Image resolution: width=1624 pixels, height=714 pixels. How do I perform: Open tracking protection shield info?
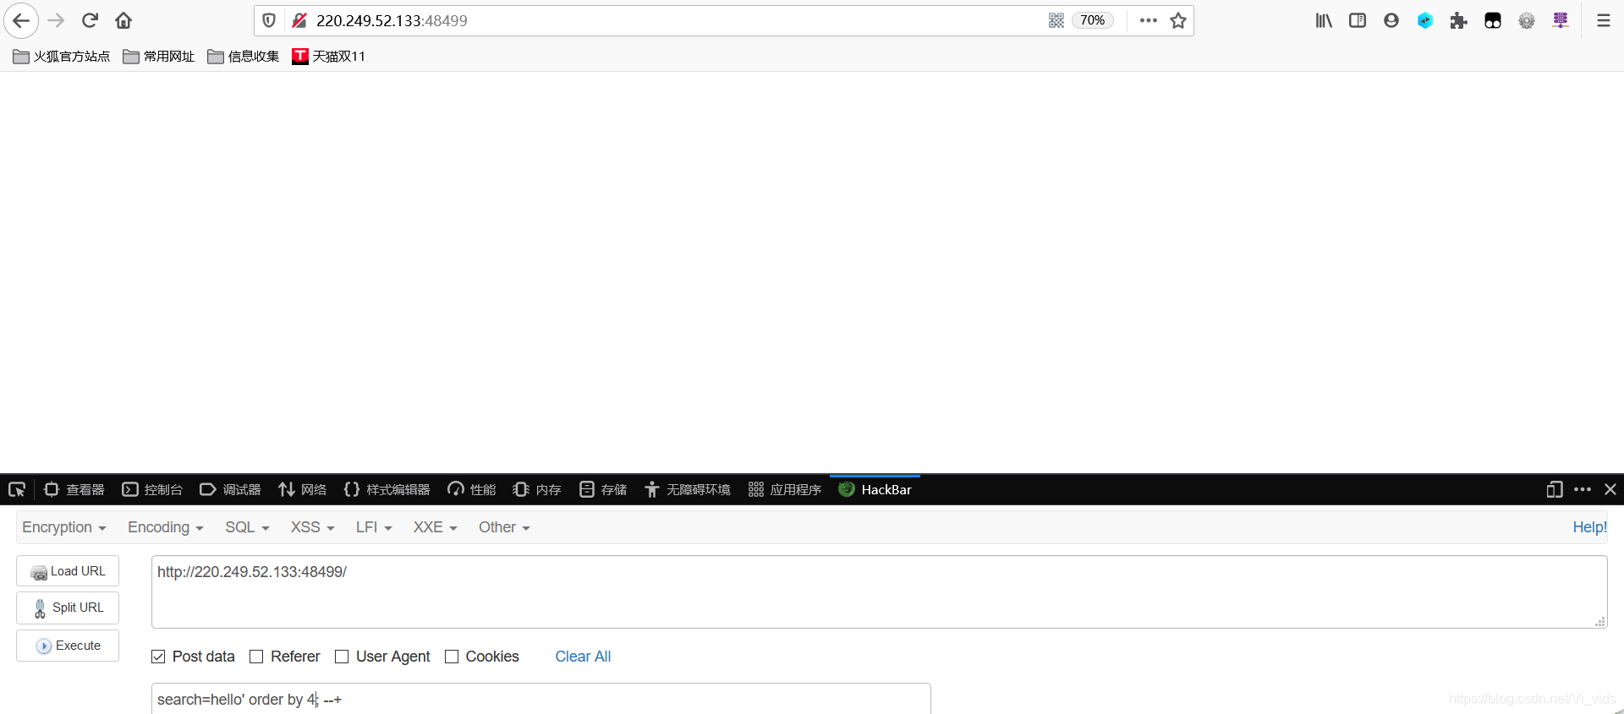click(269, 20)
